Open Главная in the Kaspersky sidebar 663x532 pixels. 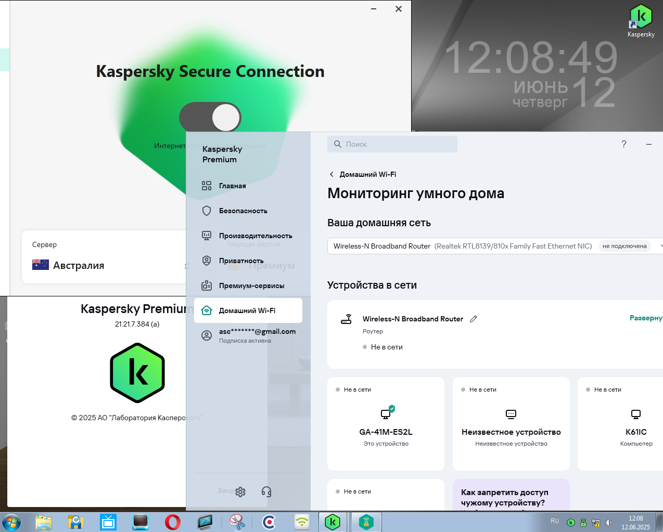click(248, 186)
